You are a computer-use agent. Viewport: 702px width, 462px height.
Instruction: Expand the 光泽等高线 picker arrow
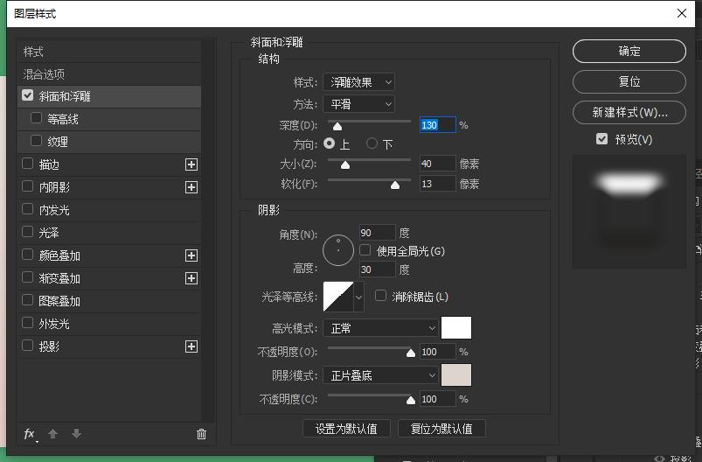(358, 297)
